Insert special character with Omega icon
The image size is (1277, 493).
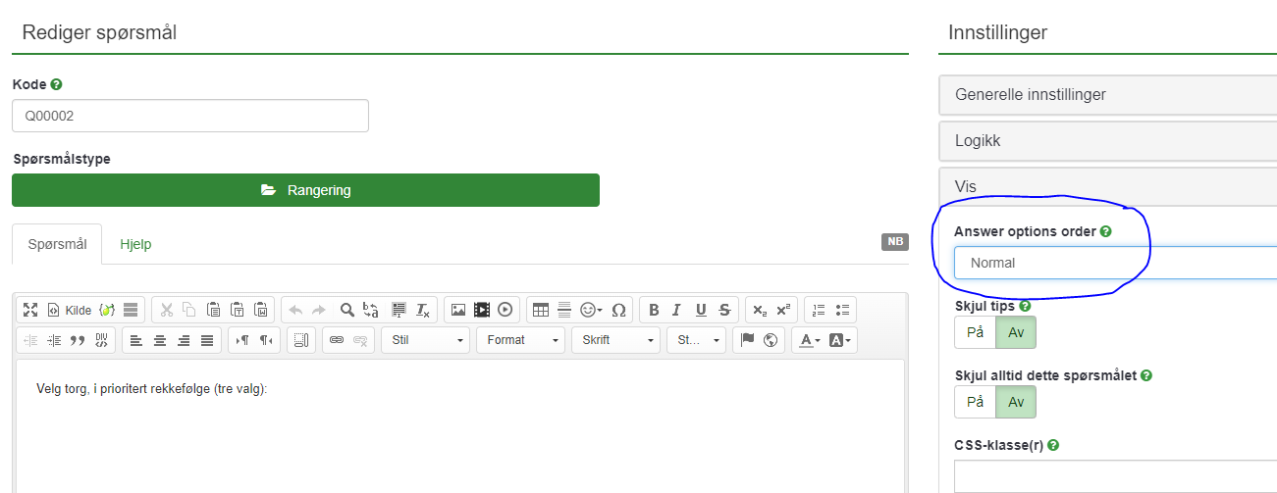pos(619,310)
